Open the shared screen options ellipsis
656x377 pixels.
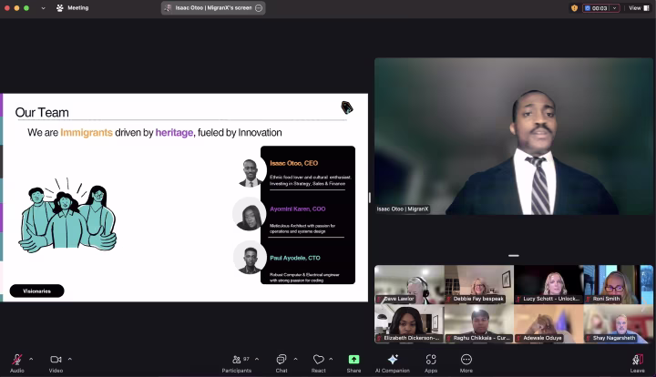259,8
